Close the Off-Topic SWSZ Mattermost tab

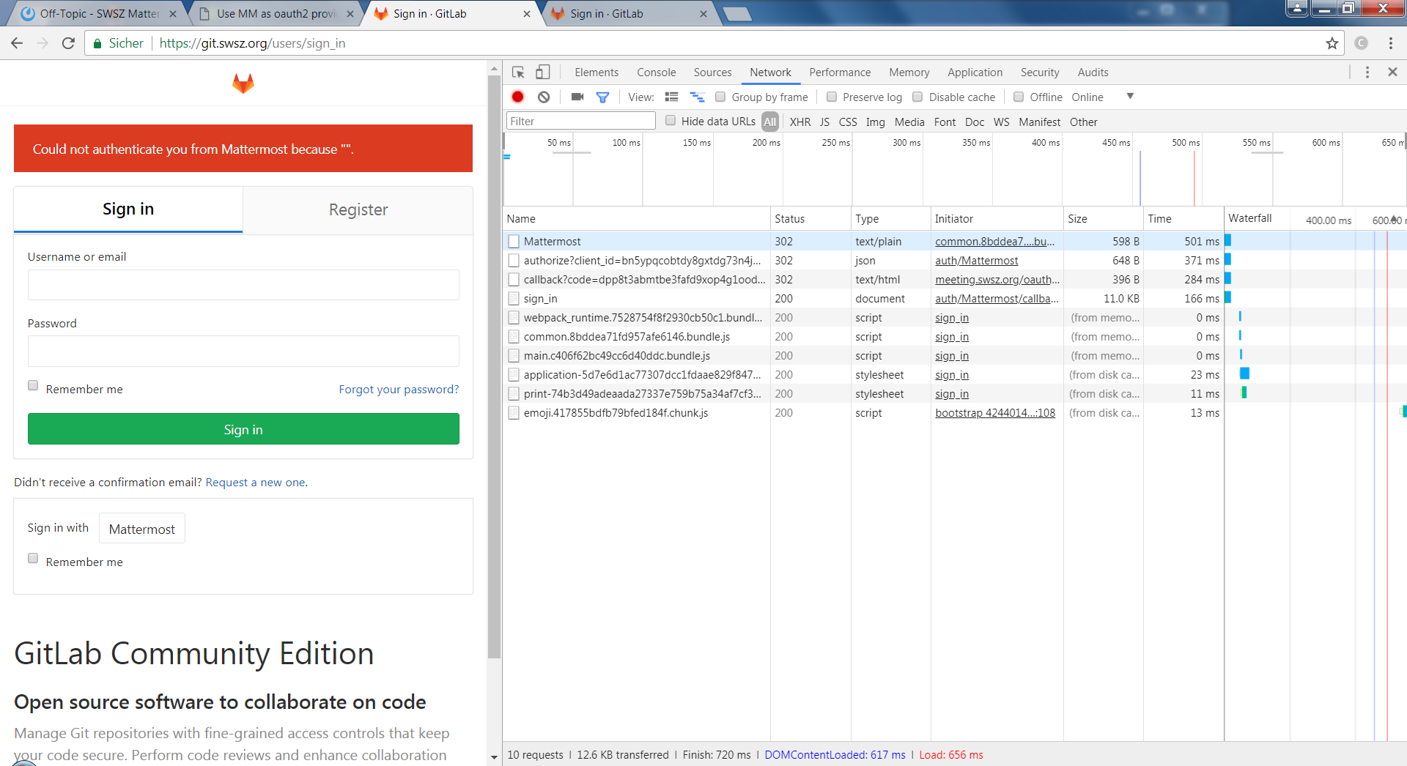coord(173,14)
